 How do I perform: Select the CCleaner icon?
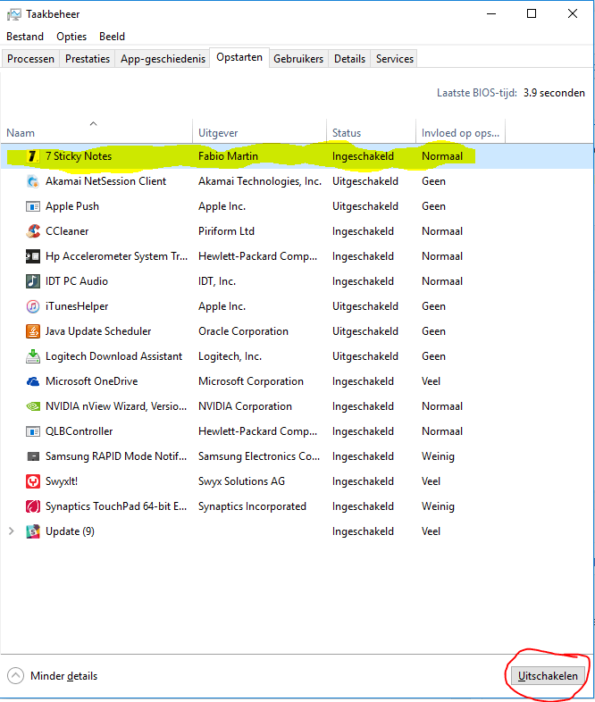tap(33, 231)
